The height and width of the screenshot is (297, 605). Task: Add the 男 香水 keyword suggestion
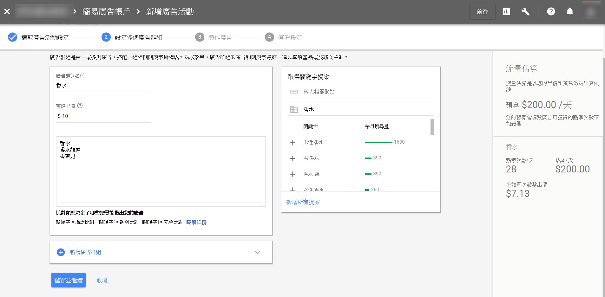pyautogui.click(x=293, y=158)
